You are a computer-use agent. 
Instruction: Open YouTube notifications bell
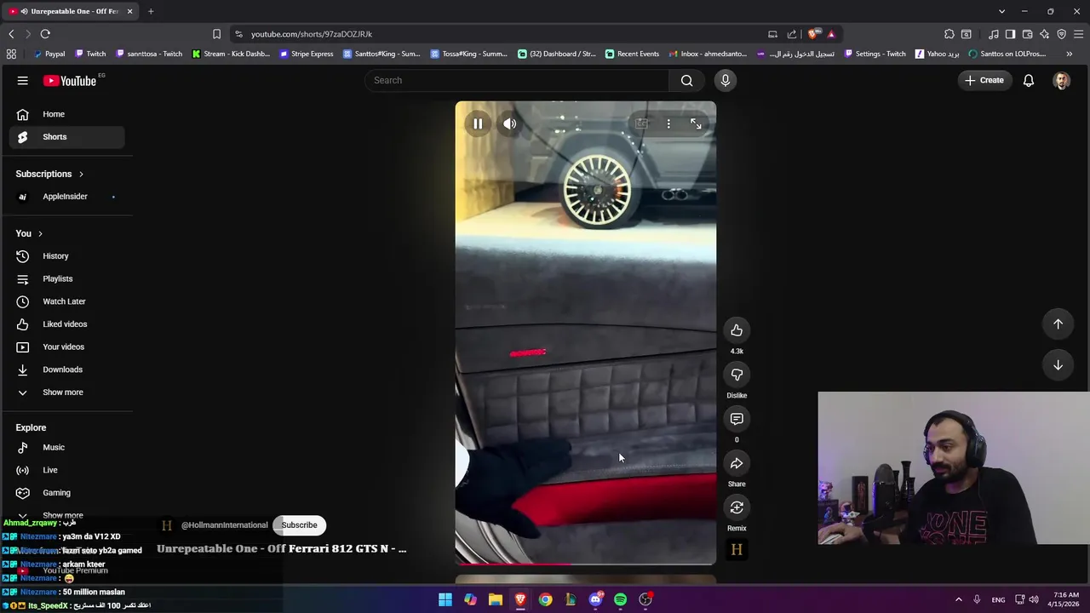(1029, 80)
